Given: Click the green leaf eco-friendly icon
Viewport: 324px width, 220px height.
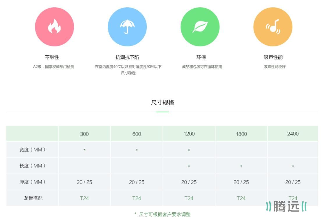Looking at the screenshot, I should click(x=200, y=27).
